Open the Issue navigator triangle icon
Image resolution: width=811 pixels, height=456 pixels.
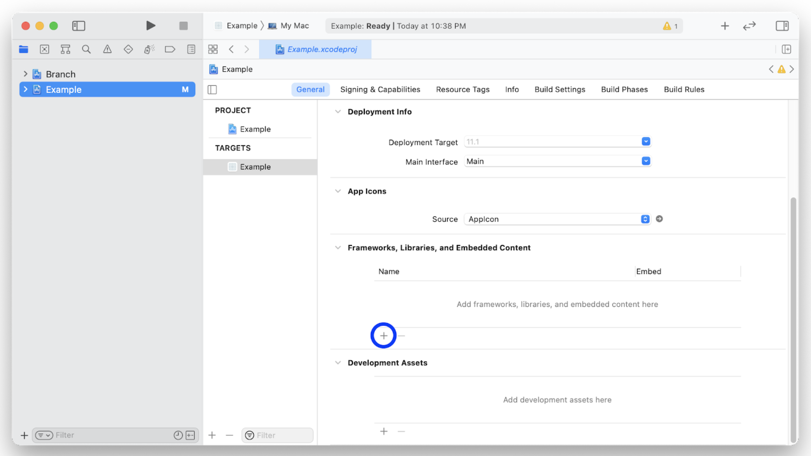(107, 49)
